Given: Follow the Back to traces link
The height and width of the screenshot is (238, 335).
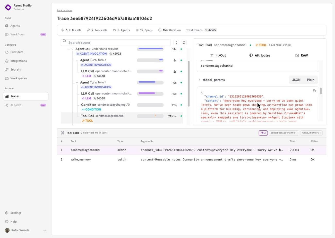Looking at the screenshot, I should coord(64,11).
